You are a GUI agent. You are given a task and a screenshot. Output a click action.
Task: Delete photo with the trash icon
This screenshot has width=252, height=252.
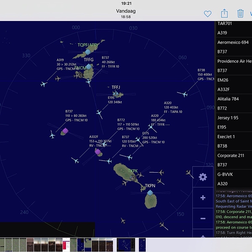click(x=240, y=13)
